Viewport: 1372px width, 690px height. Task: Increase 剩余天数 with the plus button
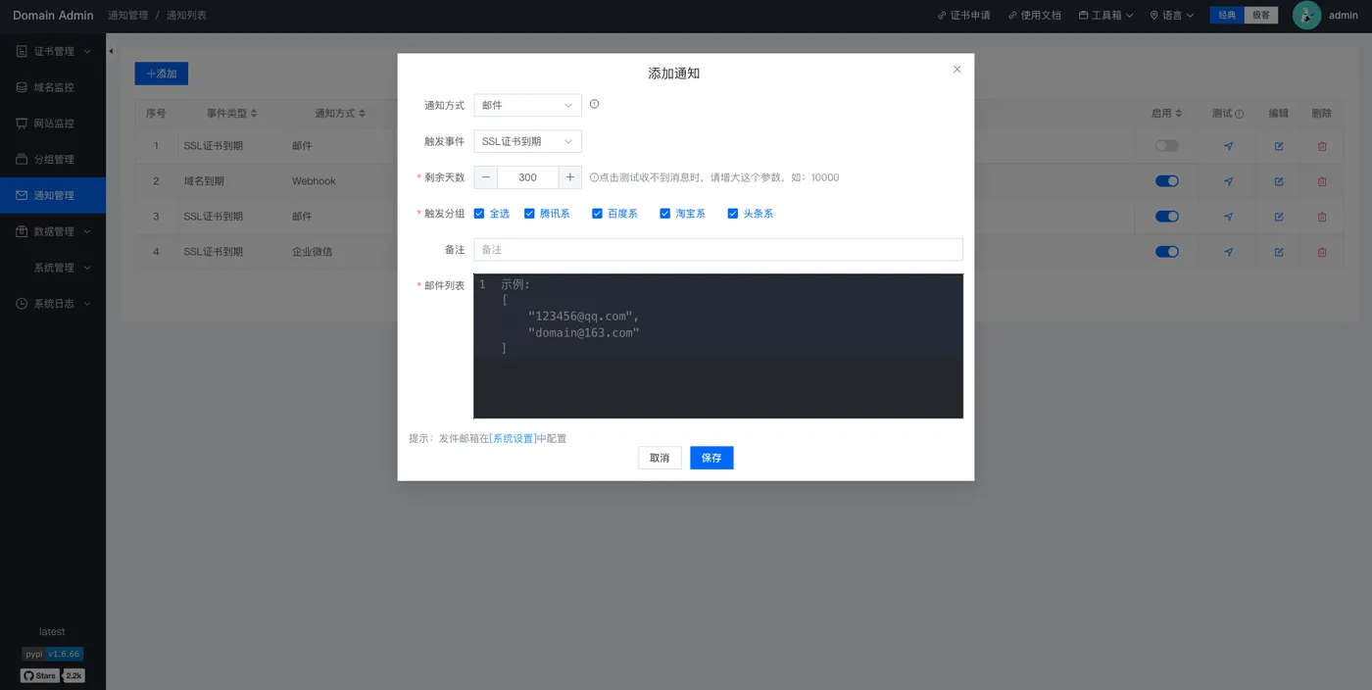570,177
